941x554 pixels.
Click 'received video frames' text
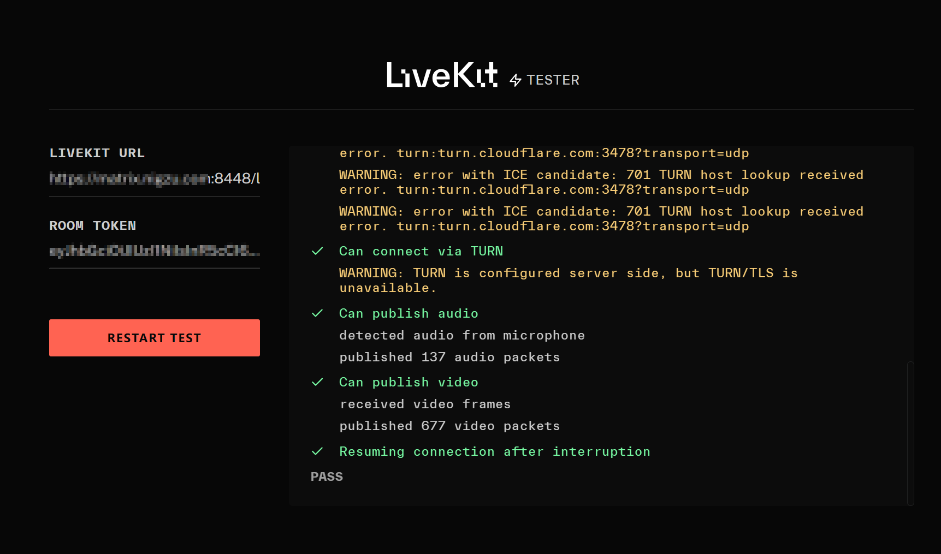[425, 404]
